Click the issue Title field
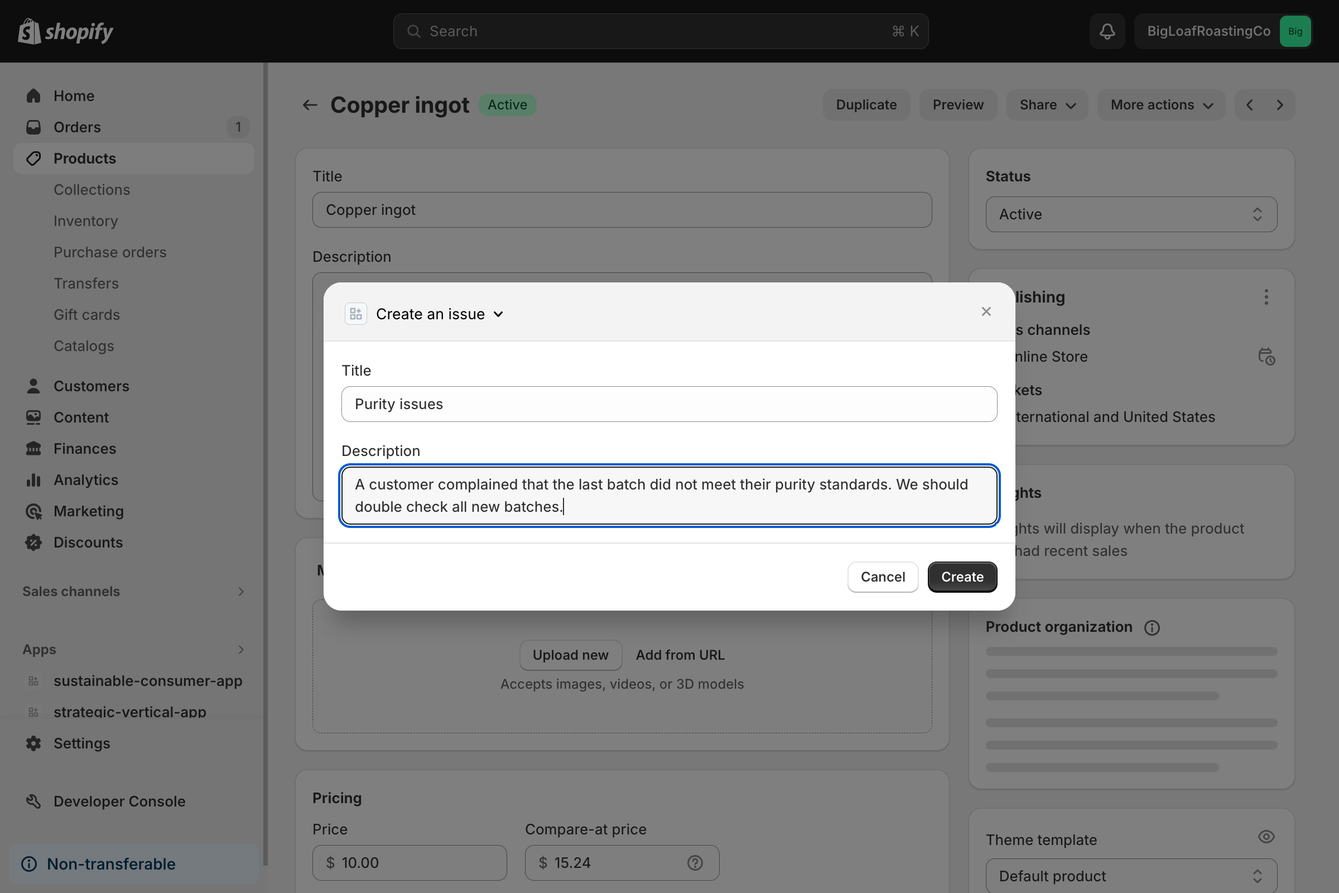This screenshot has height=893, width=1339. click(x=669, y=404)
